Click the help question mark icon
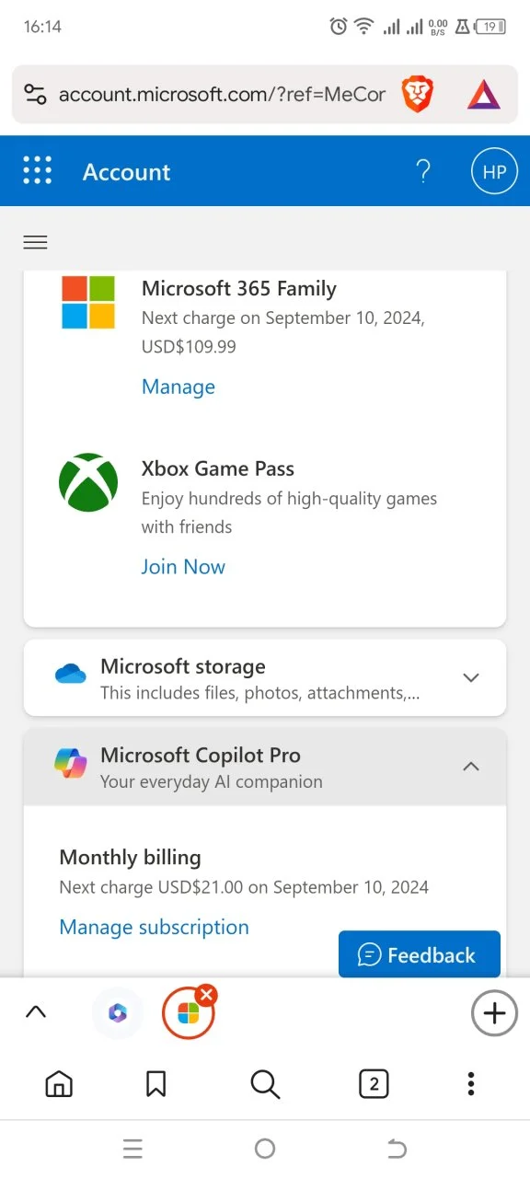530x1178 pixels. point(423,171)
